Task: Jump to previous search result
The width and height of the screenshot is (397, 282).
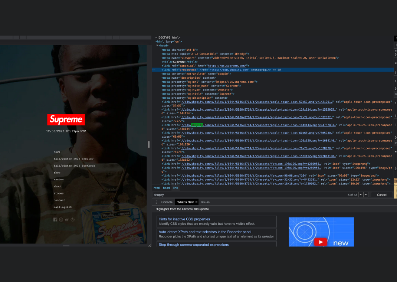Action: [361, 195]
